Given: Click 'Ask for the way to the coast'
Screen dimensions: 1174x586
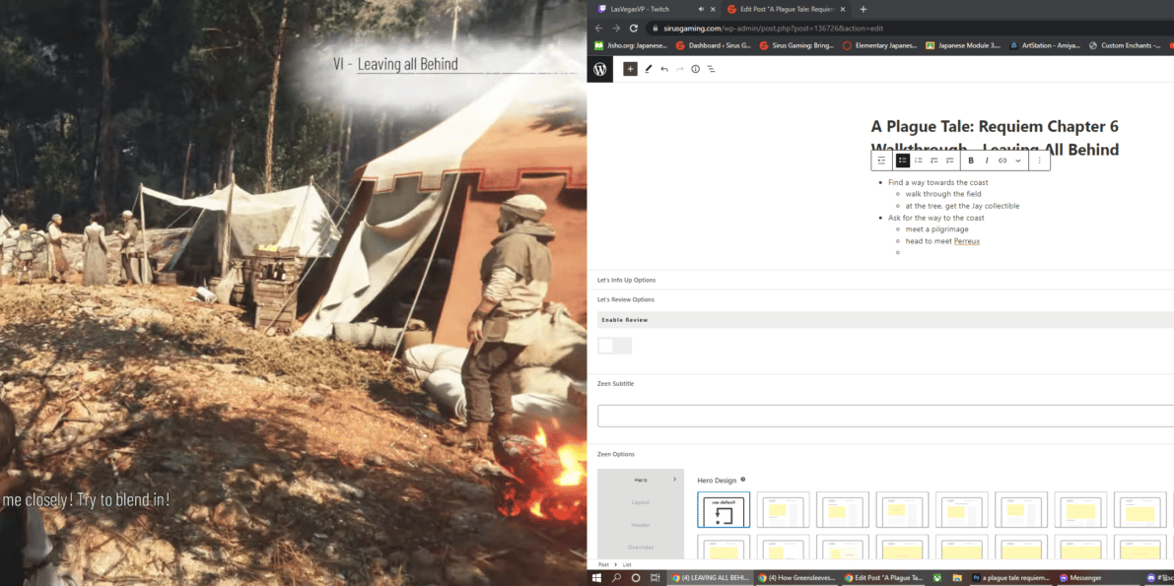Looking at the screenshot, I should click(x=935, y=218).
